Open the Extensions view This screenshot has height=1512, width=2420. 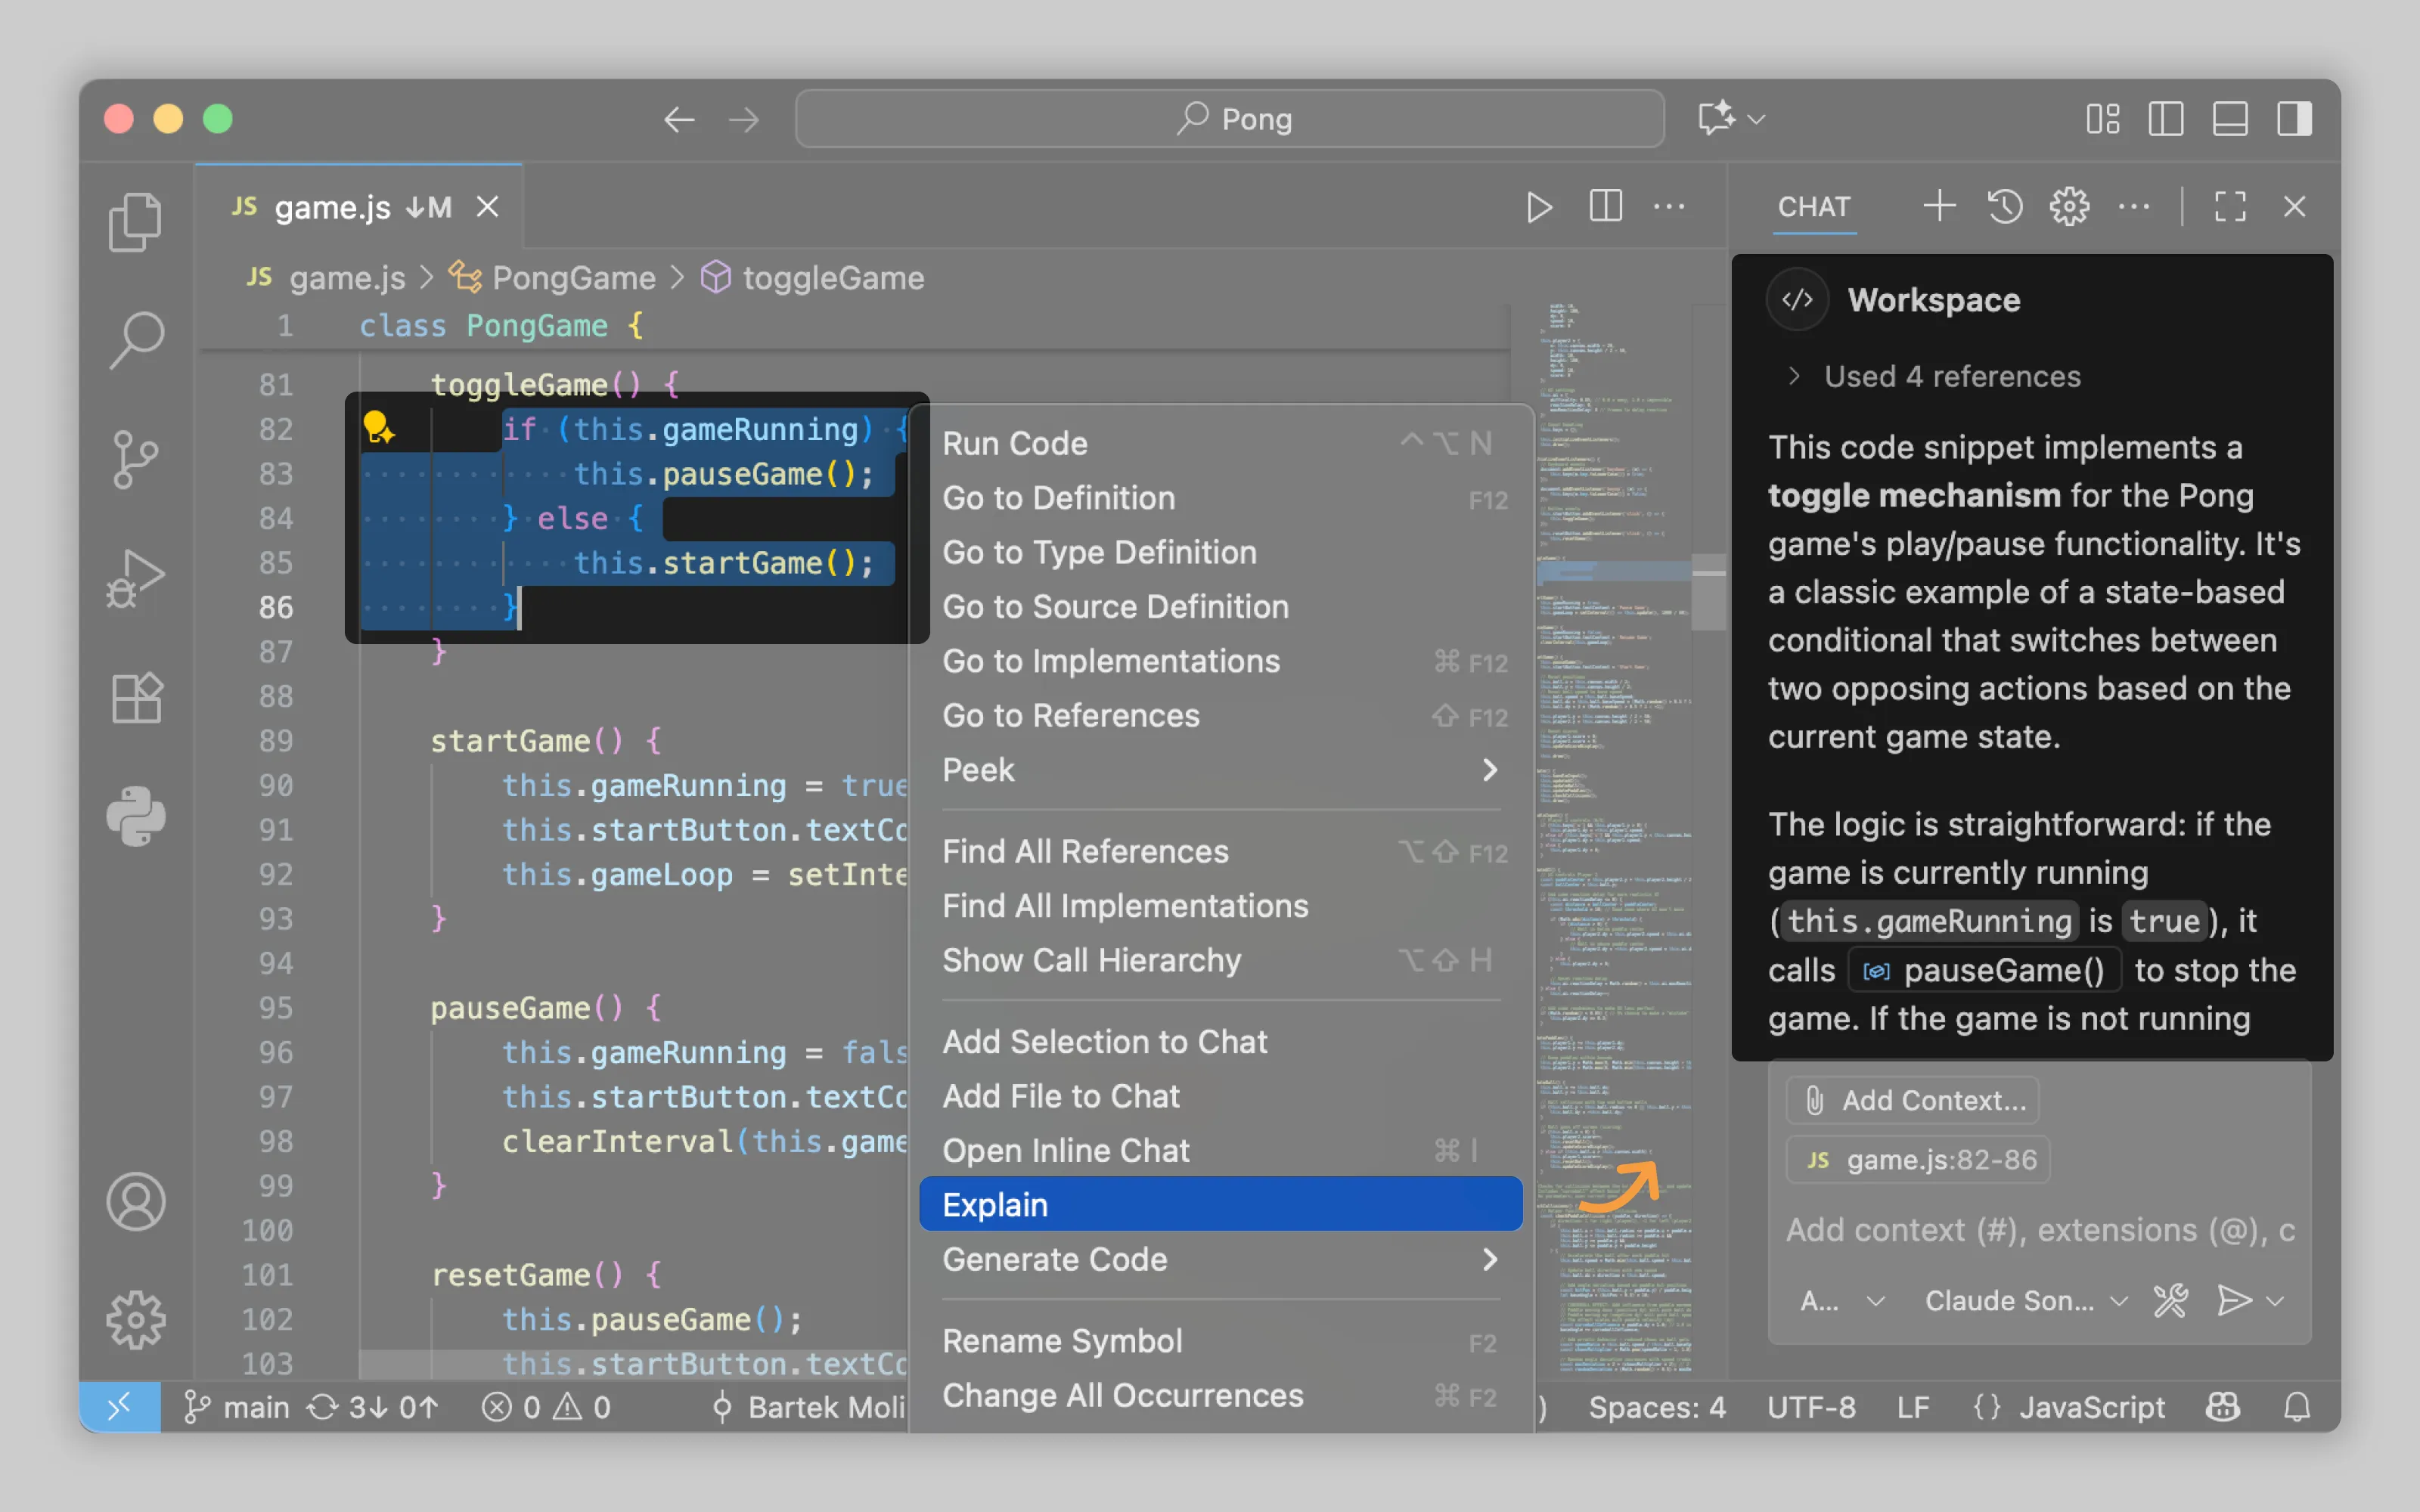(x=135, y=697)
